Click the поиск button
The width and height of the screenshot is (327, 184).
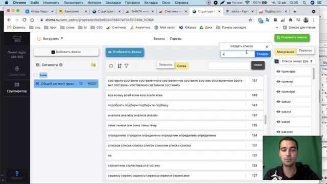coord(258,65)
